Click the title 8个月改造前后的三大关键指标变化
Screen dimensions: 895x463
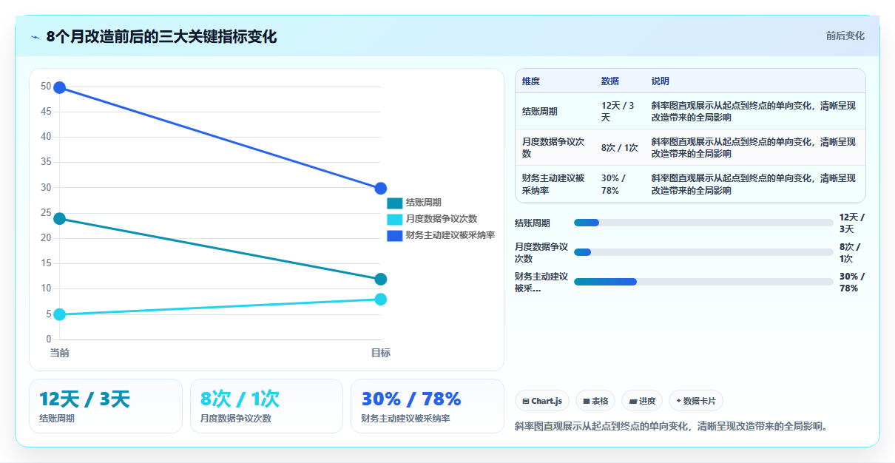161,36
